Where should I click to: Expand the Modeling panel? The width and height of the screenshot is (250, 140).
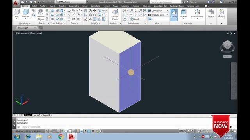click(24, 23)
